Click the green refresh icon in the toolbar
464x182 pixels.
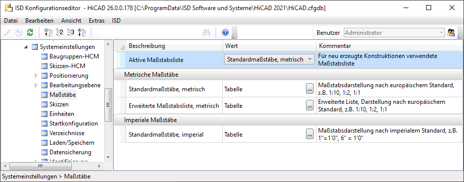click(x=30, y=32)
